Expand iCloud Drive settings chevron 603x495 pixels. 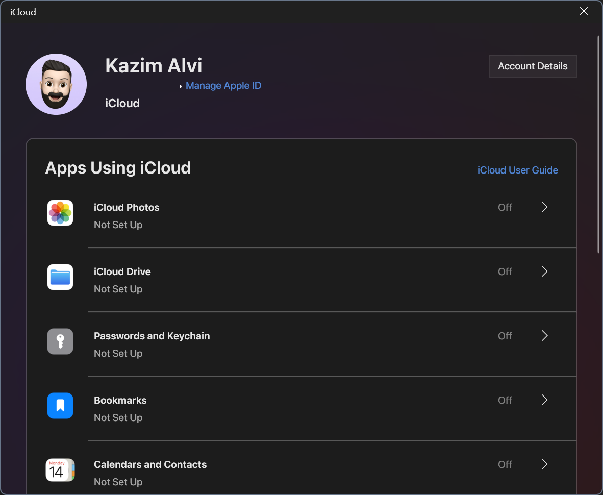[544, 271]
